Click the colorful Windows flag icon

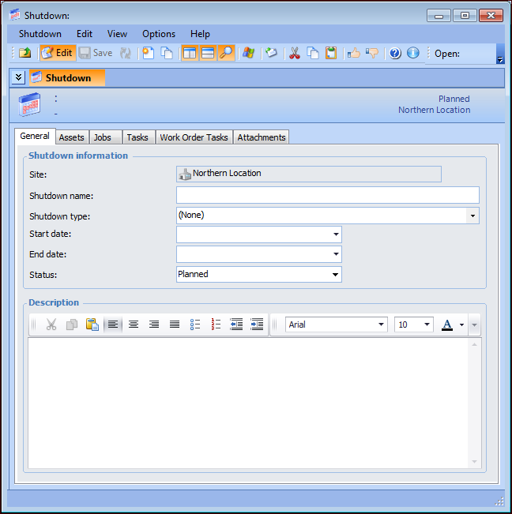[248, 53]
